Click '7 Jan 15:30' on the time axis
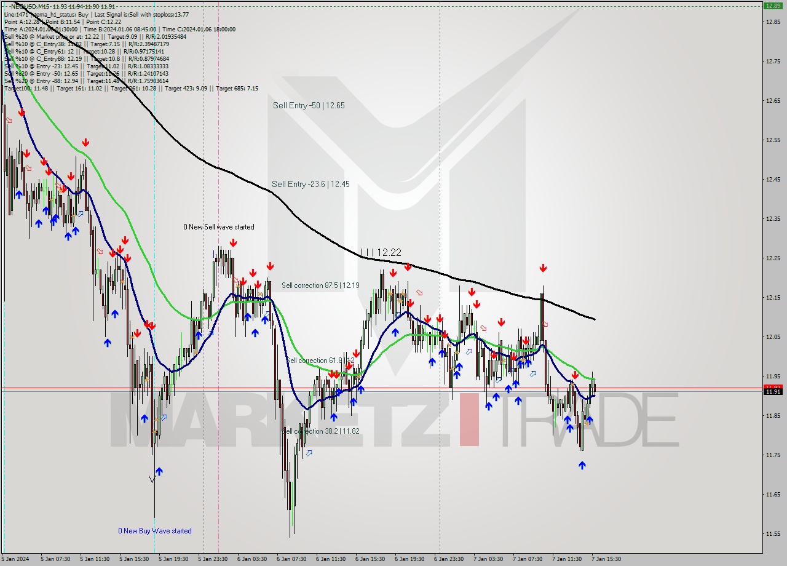The height and width of the screenshot is (566, 787). [606, 559]
